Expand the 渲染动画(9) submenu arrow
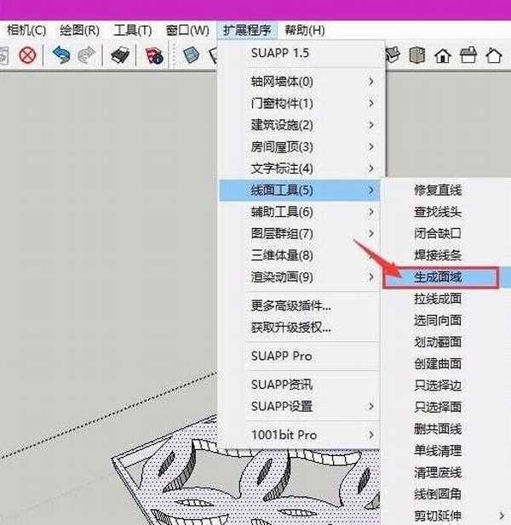This screenshot has height=525, width=511. point(371,277)
